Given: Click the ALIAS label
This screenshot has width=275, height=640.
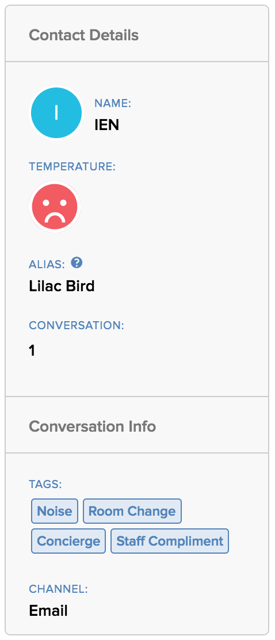Looking at the screenshot, I should pos(47,265).
